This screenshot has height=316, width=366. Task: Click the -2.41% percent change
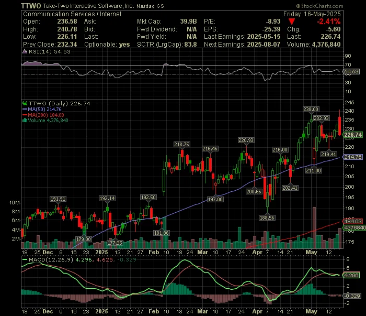[x=329, y=21]
